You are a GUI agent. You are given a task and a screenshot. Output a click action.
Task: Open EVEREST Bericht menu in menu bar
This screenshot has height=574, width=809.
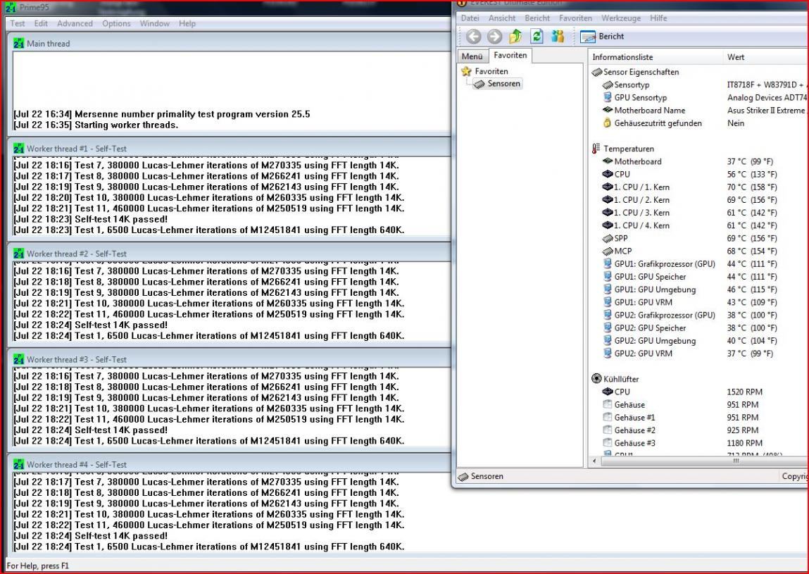(x=537, y=18)
